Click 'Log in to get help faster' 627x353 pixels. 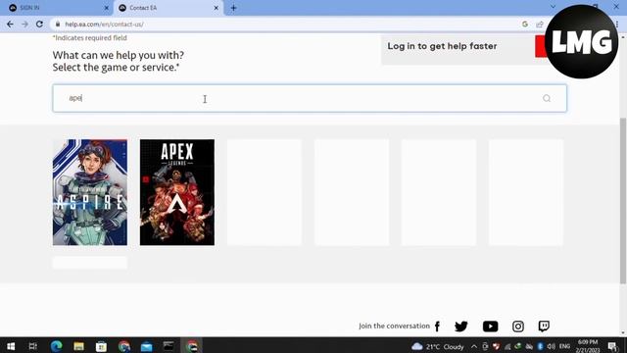[x=442, y=46]
